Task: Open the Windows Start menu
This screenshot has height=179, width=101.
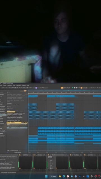Action: pos(46,176)
